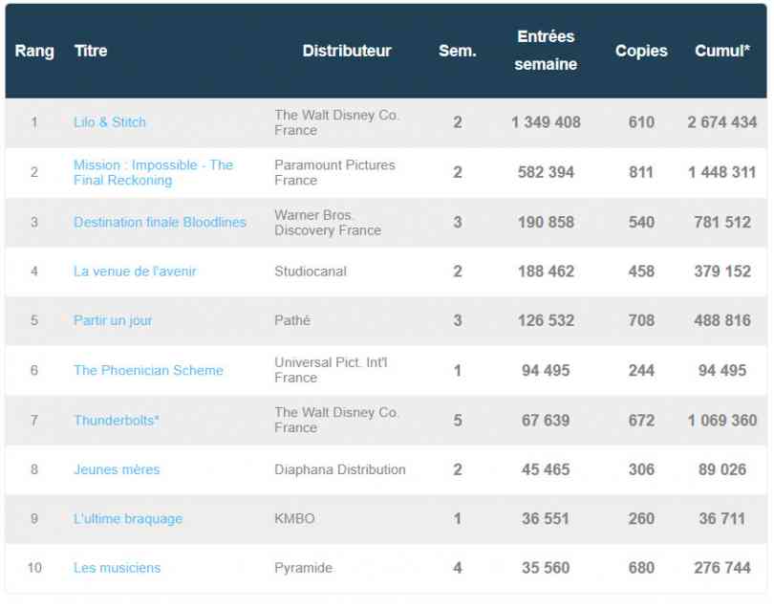
Task: Open La venue de l'avenir link
Action: [135, 272]
